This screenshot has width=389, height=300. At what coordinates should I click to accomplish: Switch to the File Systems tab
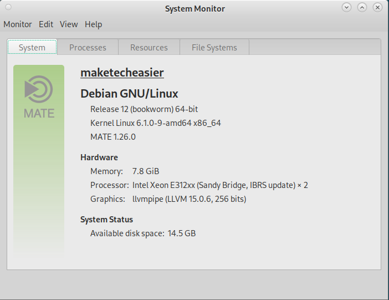coord(214,48)
